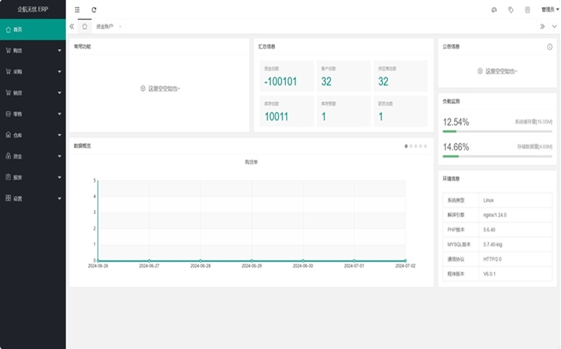Click the 2024-06-29 chart data point
The width and height of the screenshot is (561, 349).
(252, 260)
